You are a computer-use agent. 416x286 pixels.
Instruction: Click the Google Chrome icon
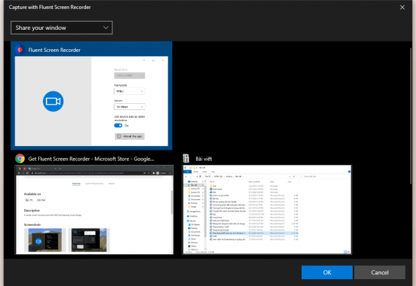[20, 159]
